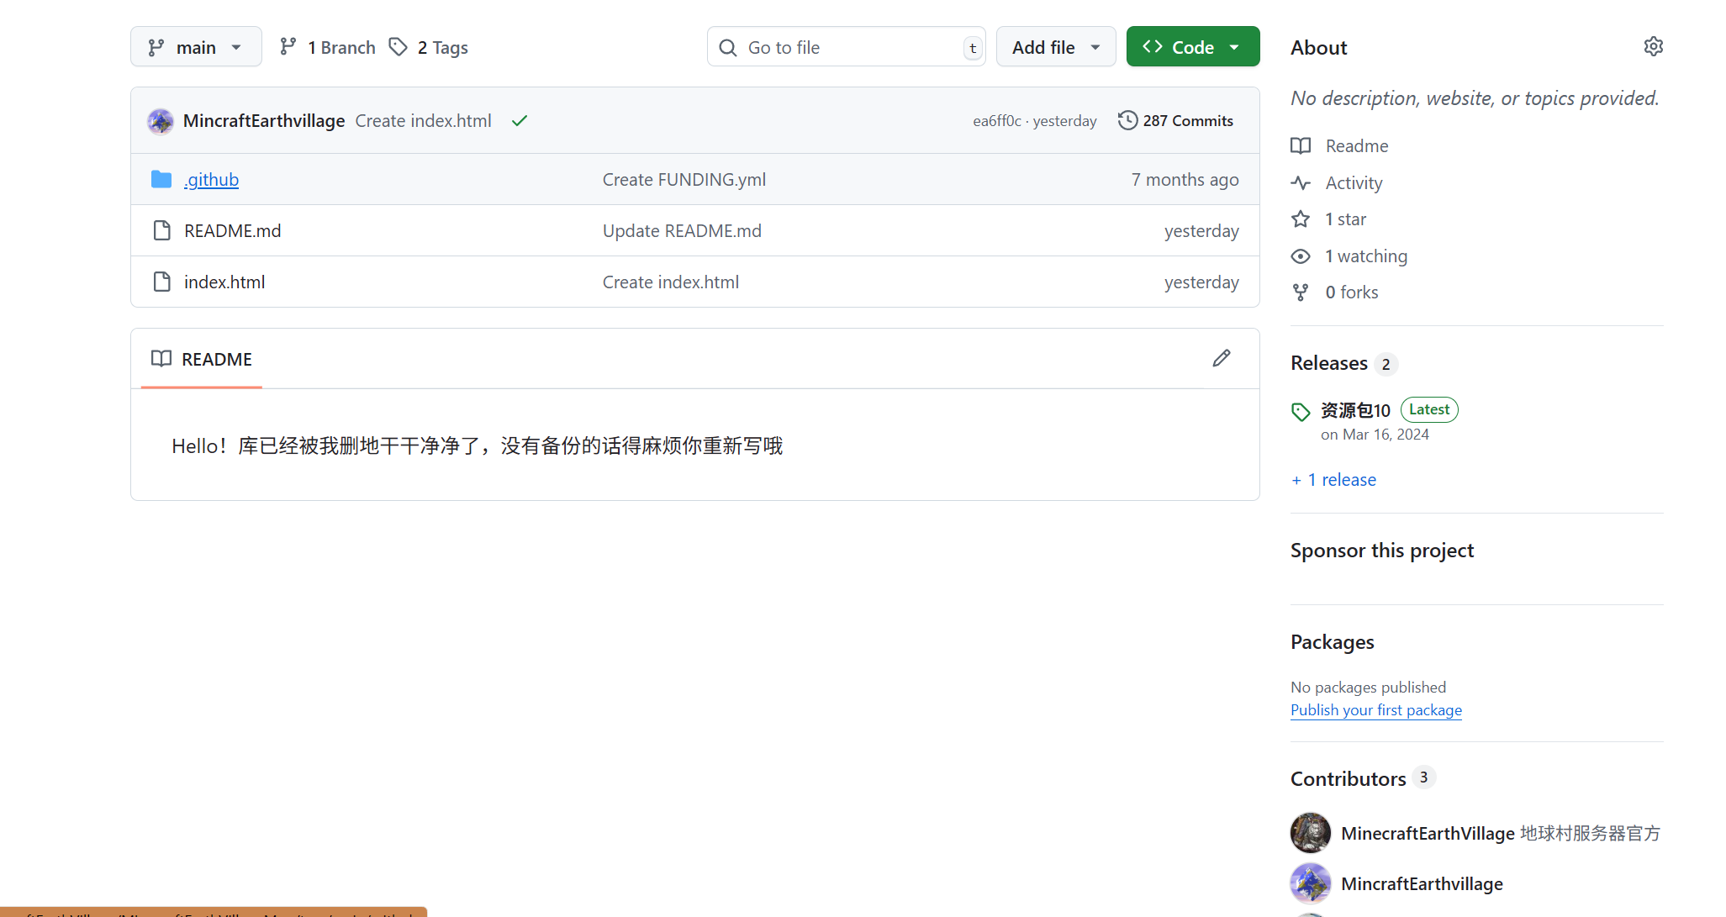Click the green commit status checkmark
The image size is (1726, 917).
[x=520, y=121]
